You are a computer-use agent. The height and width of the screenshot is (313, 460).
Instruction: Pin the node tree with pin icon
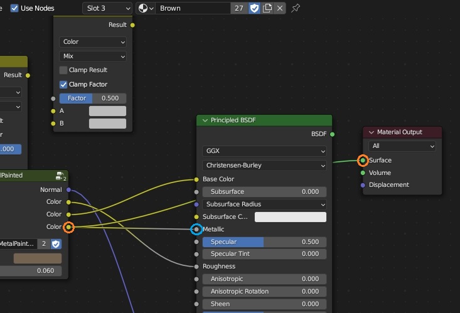pos(296,8)
